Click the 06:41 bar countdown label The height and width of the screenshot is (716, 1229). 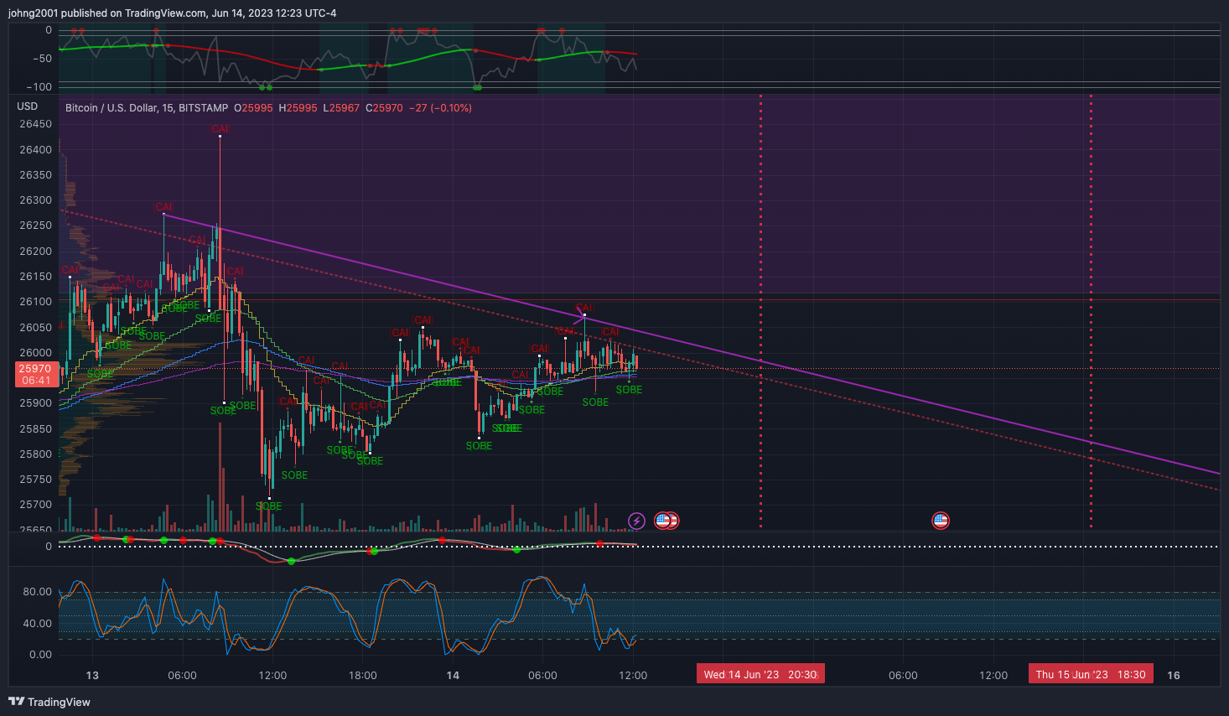tap(35, 381)
